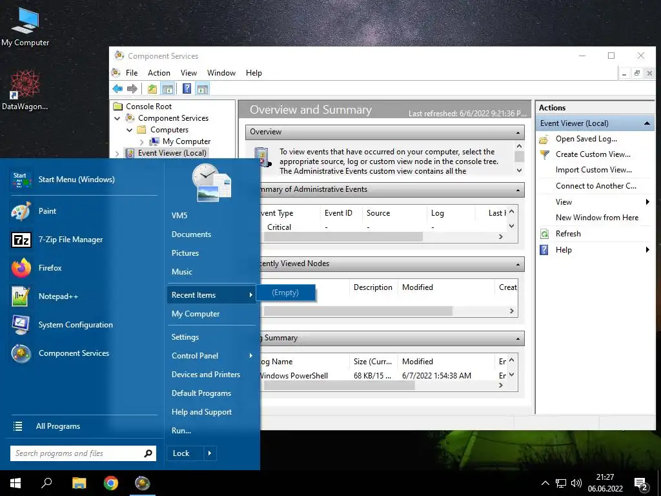This screenshot has width=661, height=496.
Task: Open Component Services from Start menu list
Action: point(83,353)
